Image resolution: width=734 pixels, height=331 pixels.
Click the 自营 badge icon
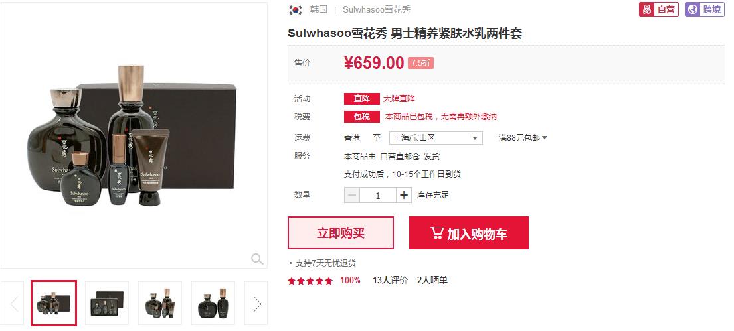click(659, 9)
